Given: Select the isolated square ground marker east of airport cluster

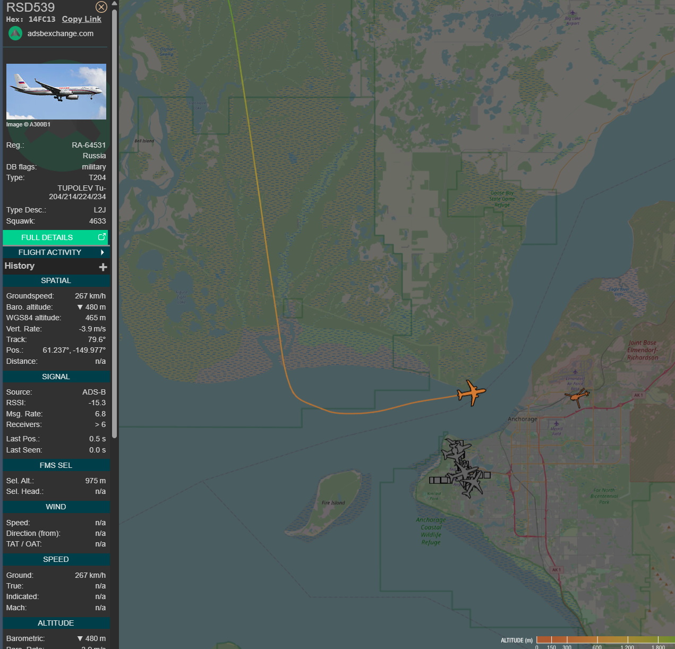Looking at the screenshot, I should [x=487, y=475].
